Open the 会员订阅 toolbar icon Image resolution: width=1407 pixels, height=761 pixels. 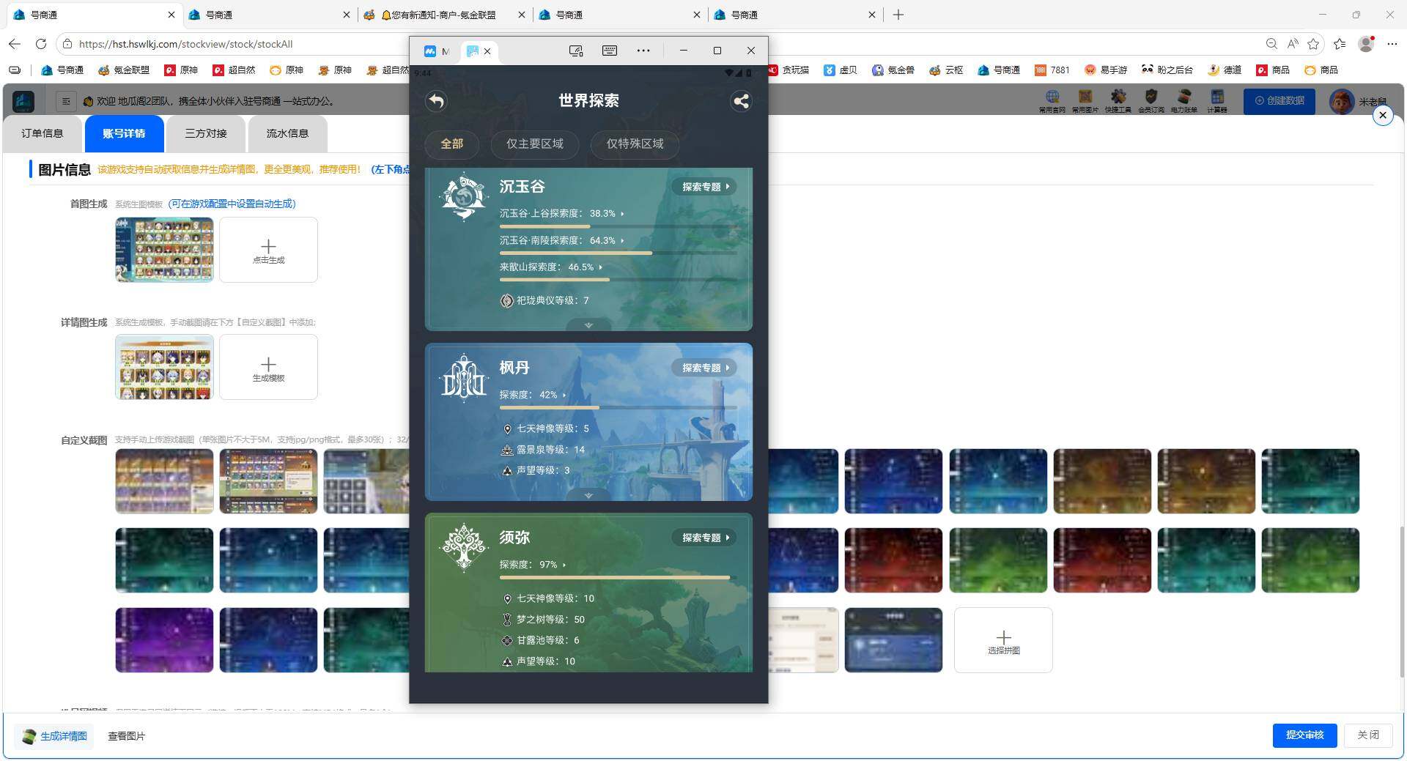[1151, 100]
